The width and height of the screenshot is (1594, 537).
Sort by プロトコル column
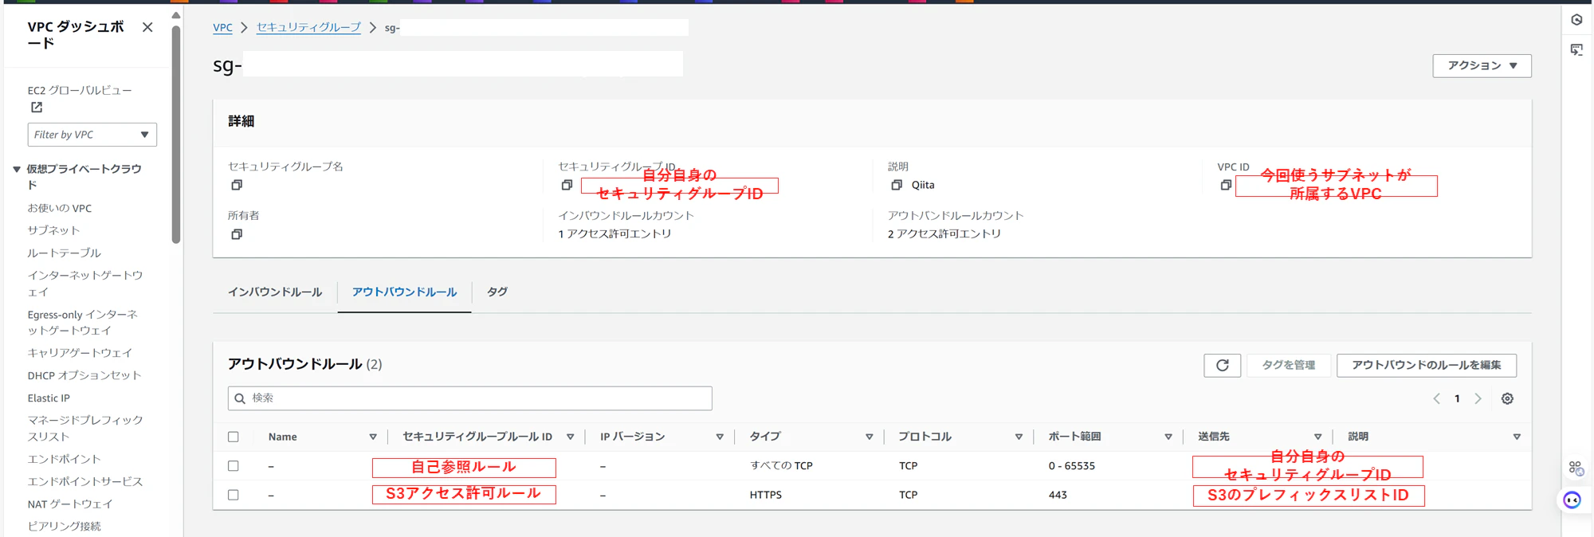coord(1019,437)
